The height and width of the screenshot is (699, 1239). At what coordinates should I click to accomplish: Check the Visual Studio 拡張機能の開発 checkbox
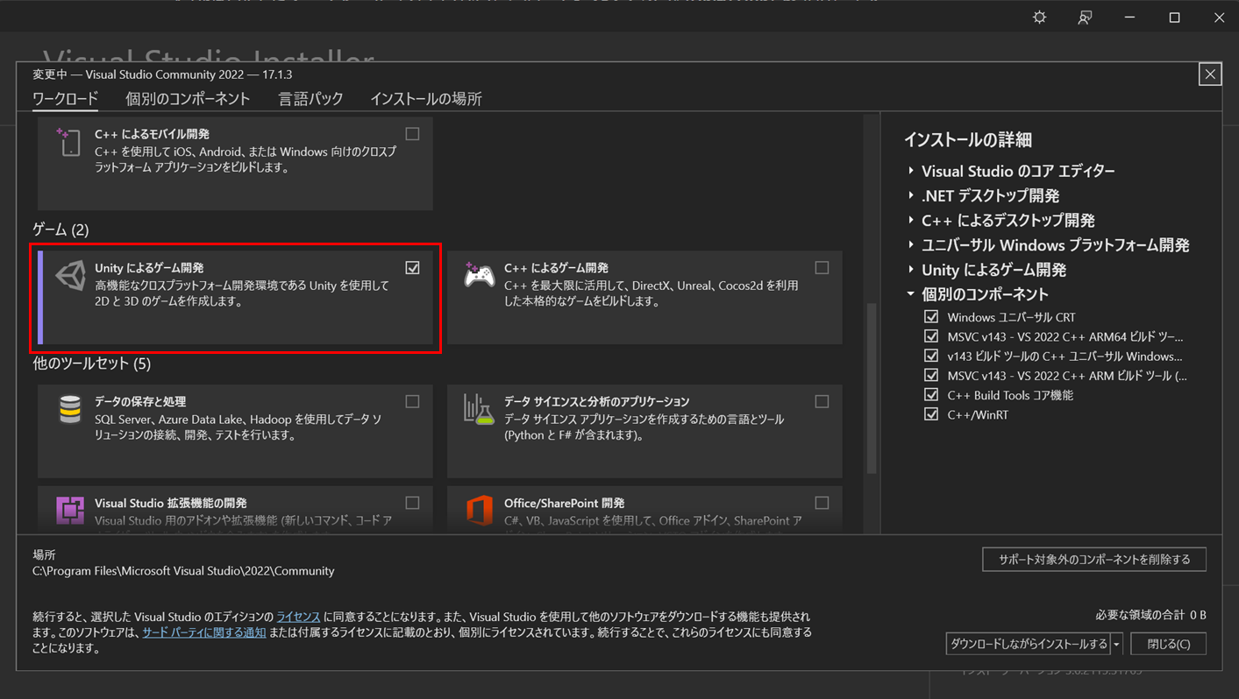pyautogui.click(x=412, y=503)
